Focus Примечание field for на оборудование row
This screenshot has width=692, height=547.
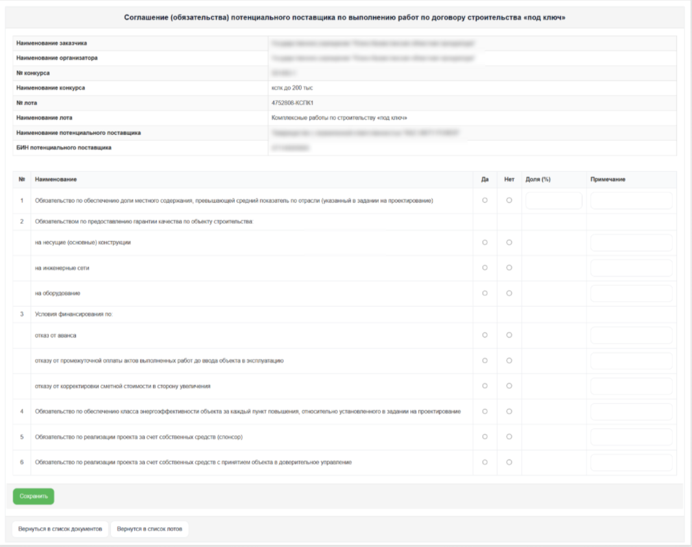coord(631,293)
